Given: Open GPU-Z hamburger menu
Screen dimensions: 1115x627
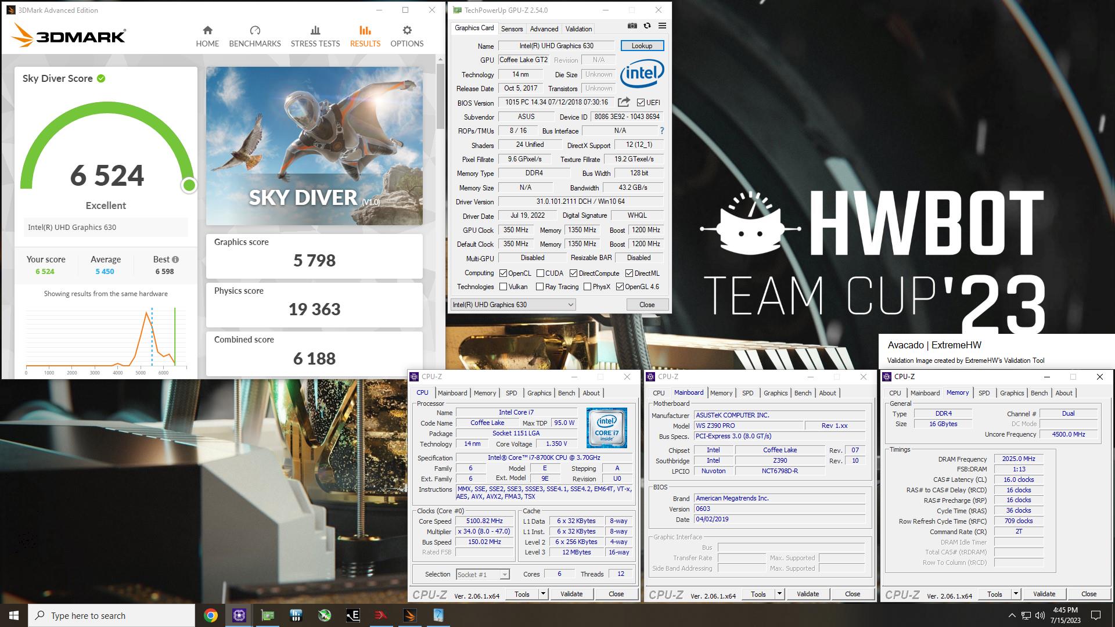Looking at the screenshot, I should click(662, 26).
